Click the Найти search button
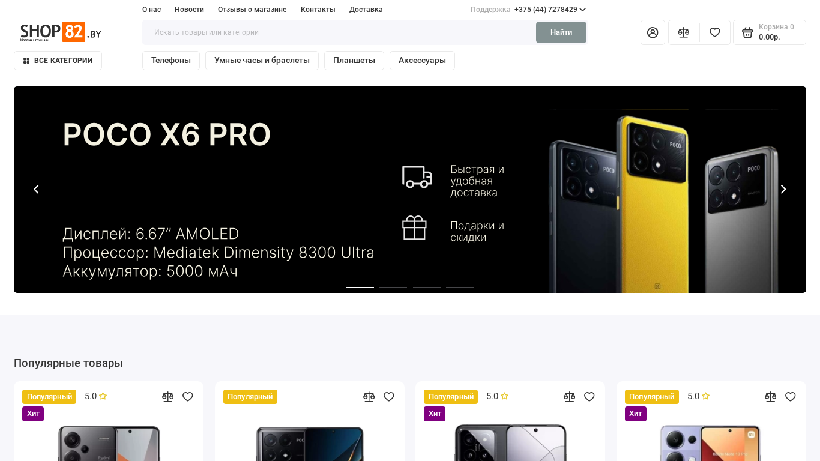Viewport: 820px width, 461px height. click(x=561, y=32)
